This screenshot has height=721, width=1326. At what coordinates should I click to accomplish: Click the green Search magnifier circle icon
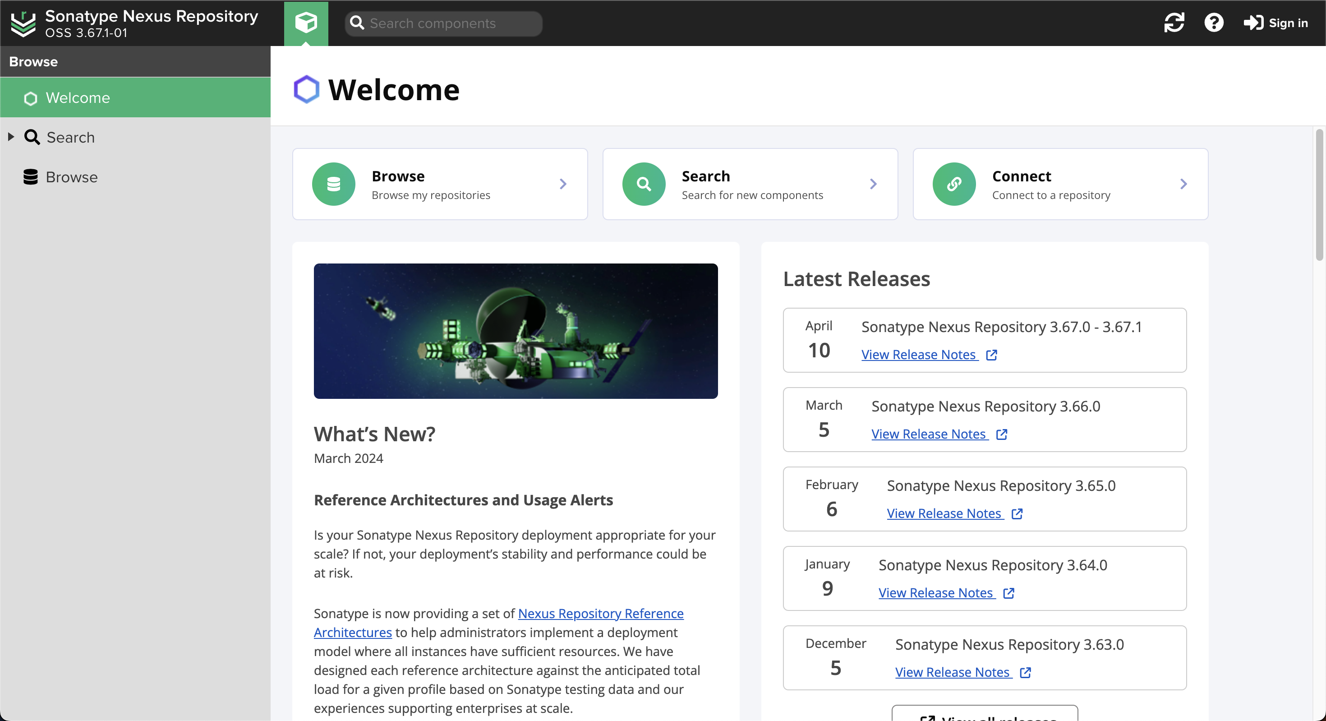point(644,184)
